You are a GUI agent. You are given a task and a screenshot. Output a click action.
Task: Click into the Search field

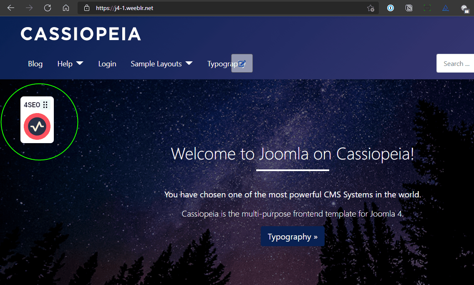tap(455, 63)
